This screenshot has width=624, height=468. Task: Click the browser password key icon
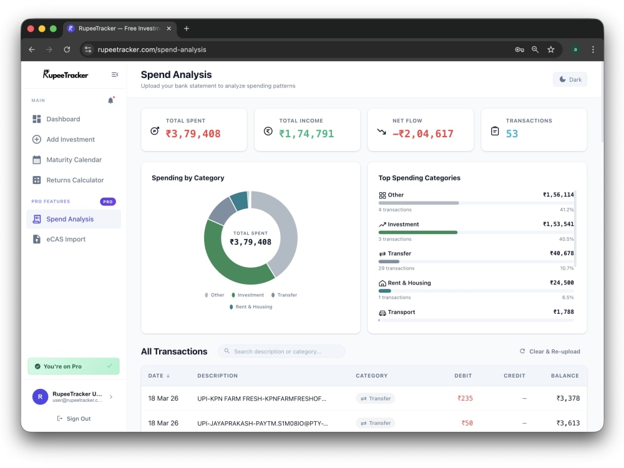[x=519, y=49]
